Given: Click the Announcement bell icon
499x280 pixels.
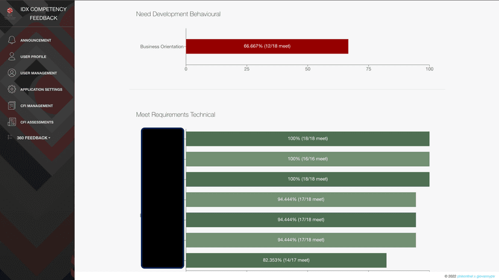Looking at the screenshot, I should tap(12, 40).
